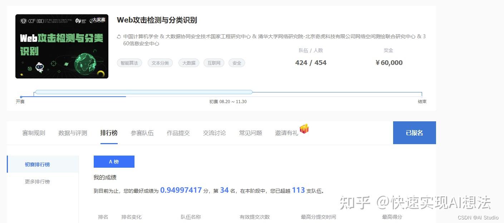Open the gift icon next to 邀请有礼
Viewport: 504px width, 223px height.
[x=305, y=130]
